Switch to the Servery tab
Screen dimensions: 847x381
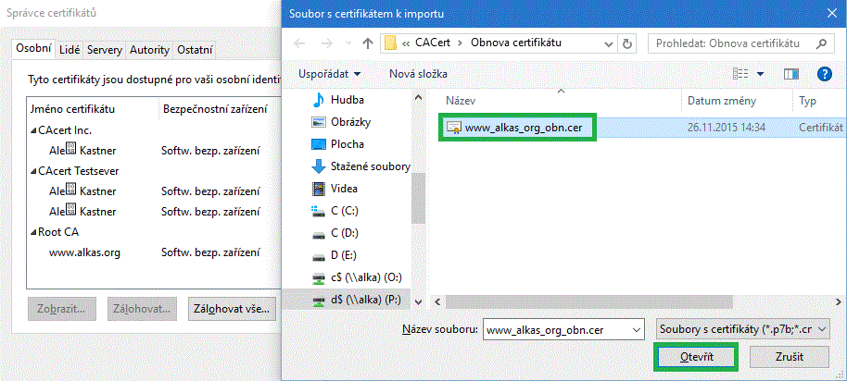click(104, 49)
